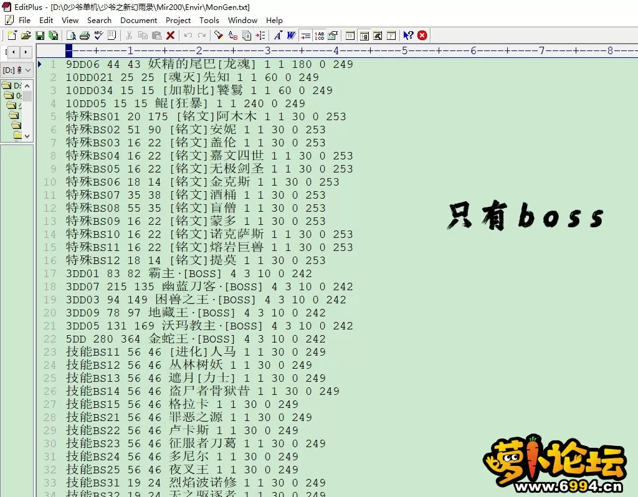
Task: Click the context Help arrow question icon
Action: [x=408, y=35]
